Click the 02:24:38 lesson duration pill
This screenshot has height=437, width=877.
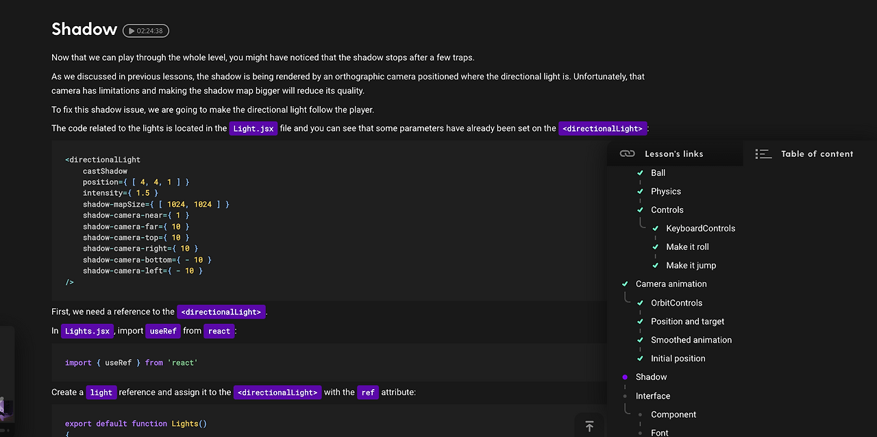145,30
